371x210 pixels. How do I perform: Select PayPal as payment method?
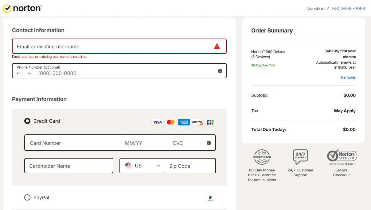click(x=27, y=197)
